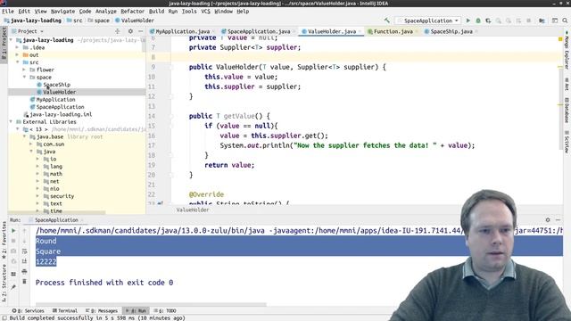Expand the com.sun package
This screenshot has height=321, width=571.
31,144
